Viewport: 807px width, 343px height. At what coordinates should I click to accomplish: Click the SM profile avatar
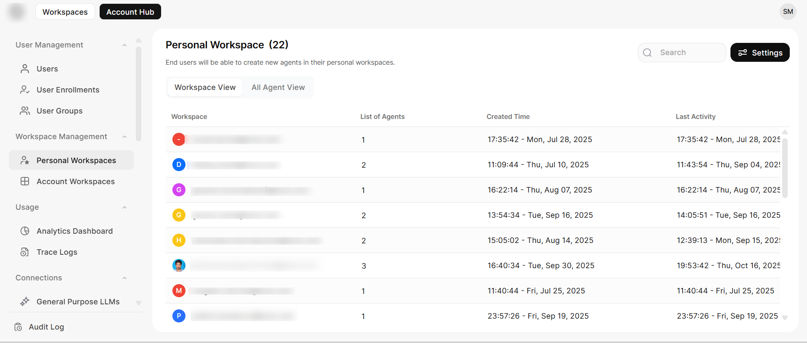[x=788, y=12]
